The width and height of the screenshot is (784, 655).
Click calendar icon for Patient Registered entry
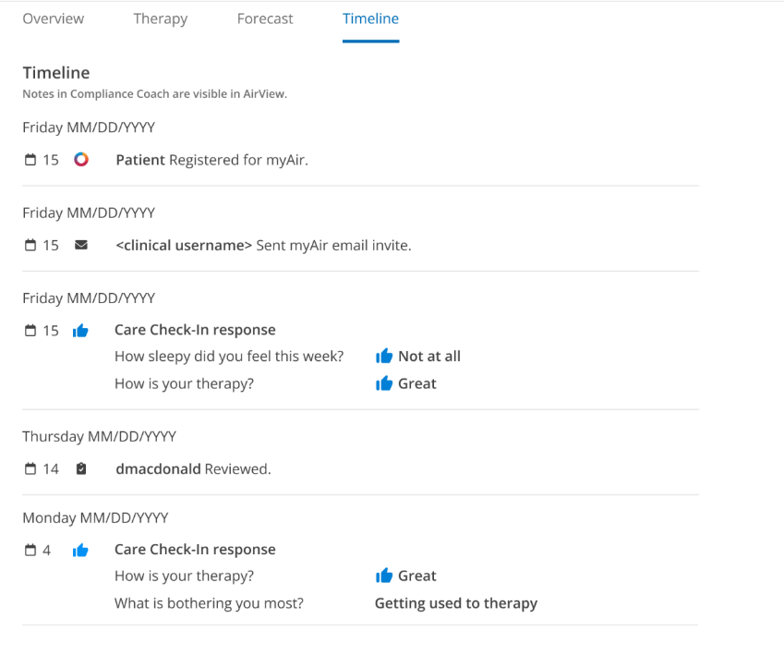click(x=30, y=160)
